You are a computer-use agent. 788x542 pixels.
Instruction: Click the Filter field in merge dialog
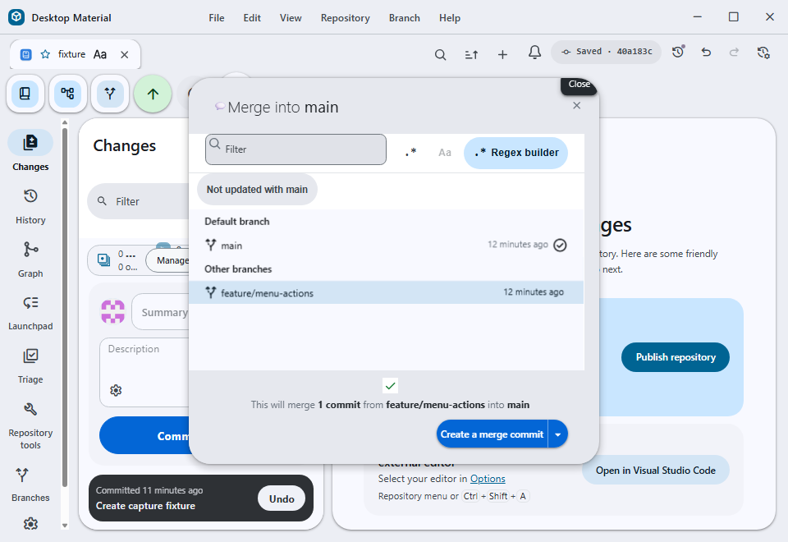point(296,149)
